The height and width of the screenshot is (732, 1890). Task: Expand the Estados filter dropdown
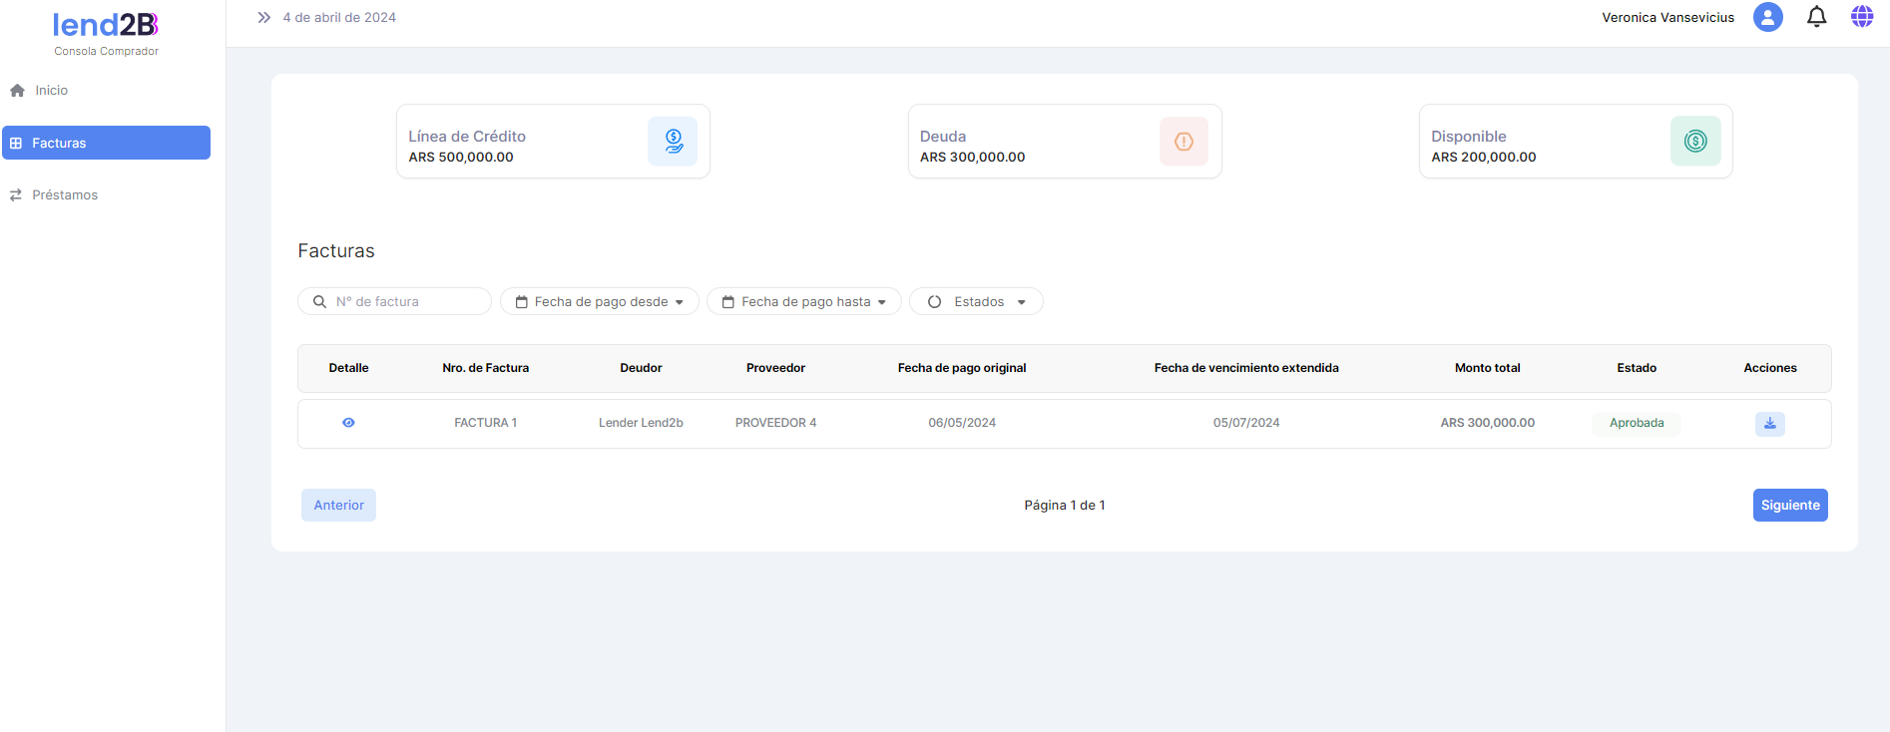coord(975,301)
